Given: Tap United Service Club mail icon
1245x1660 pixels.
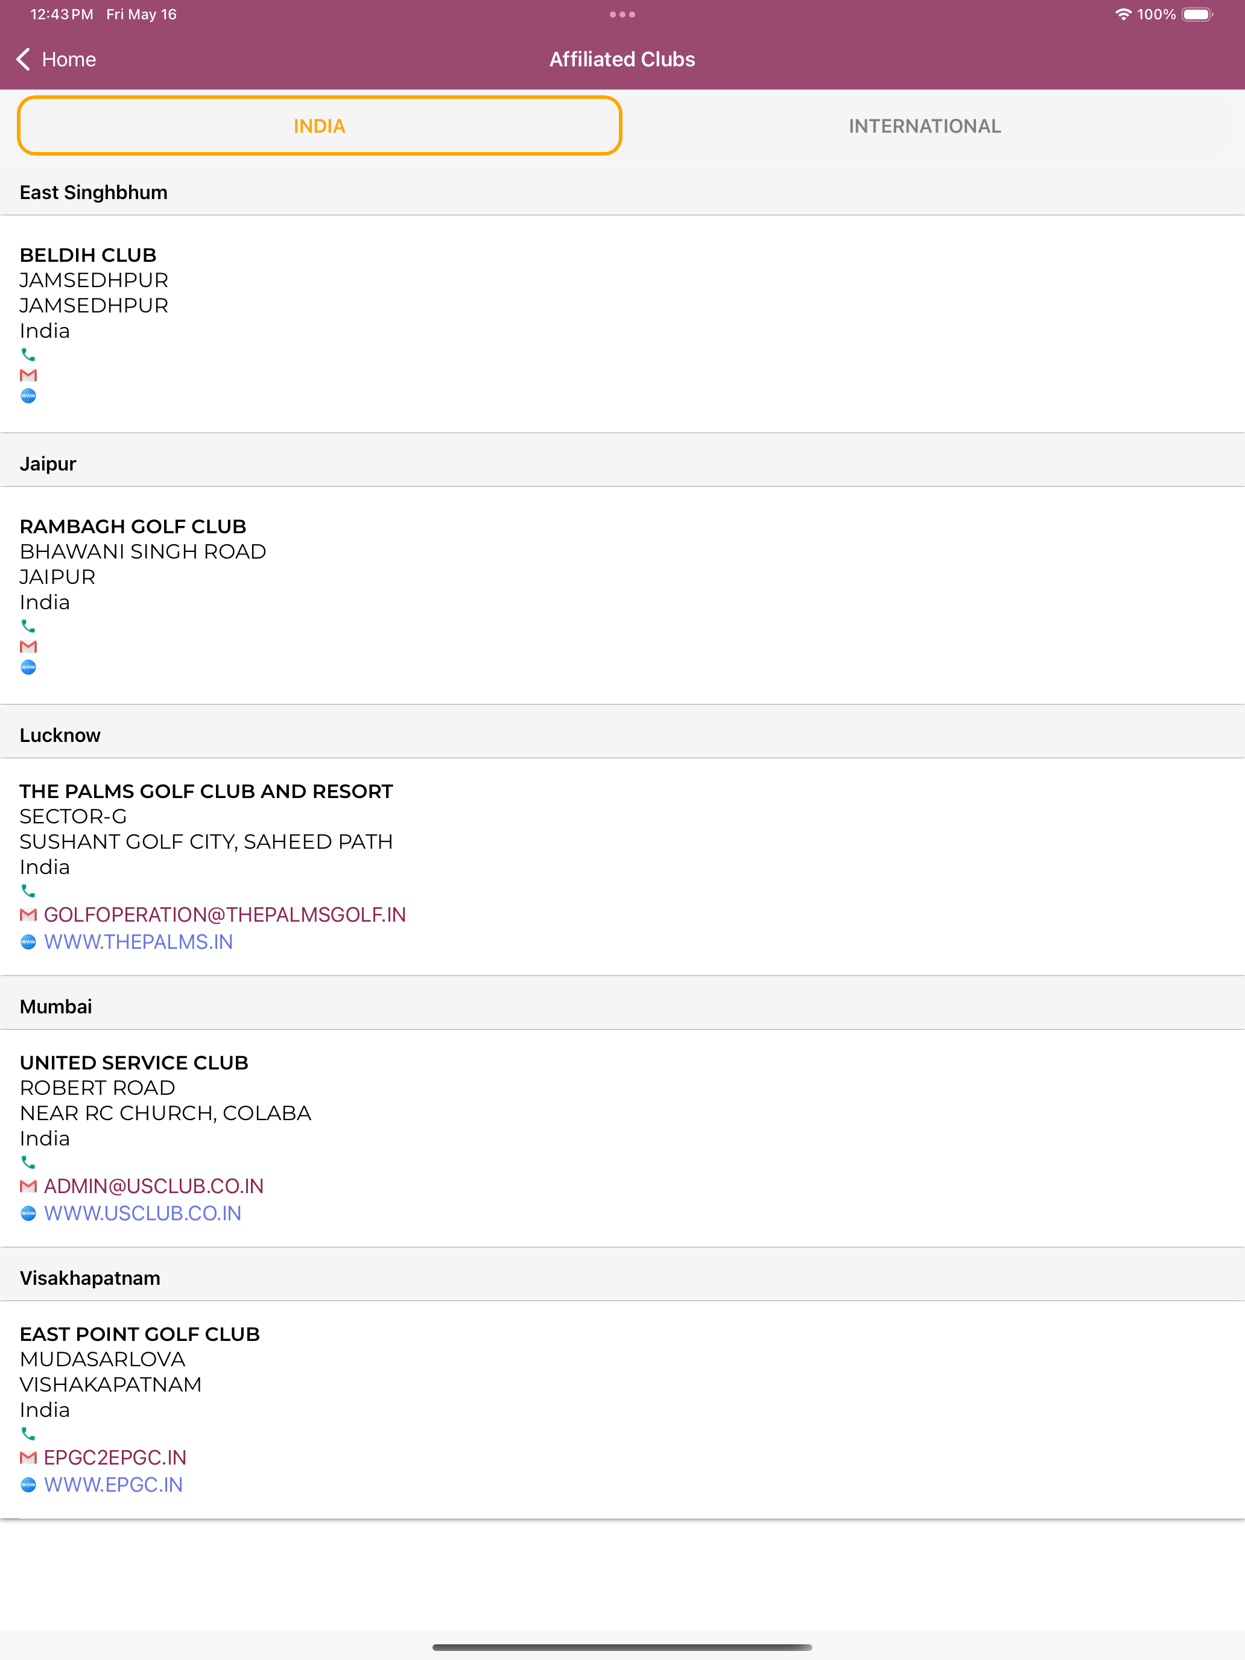Looking at the screenshot, I should point(28,1186).
